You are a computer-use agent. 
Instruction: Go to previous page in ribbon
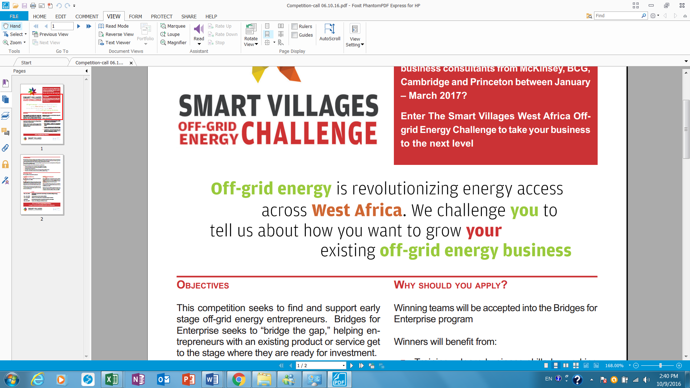46,26
